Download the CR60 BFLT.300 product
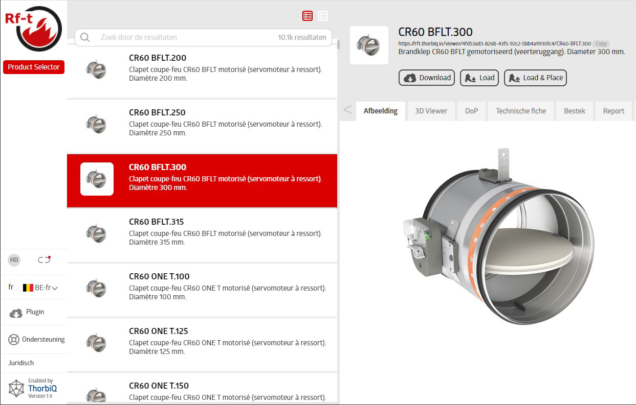 tap(427, 78)
